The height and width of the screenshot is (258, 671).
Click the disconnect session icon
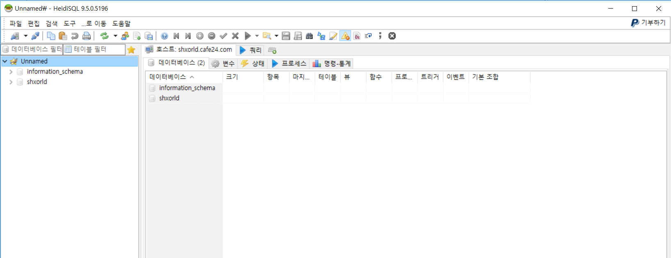[35, 36]
